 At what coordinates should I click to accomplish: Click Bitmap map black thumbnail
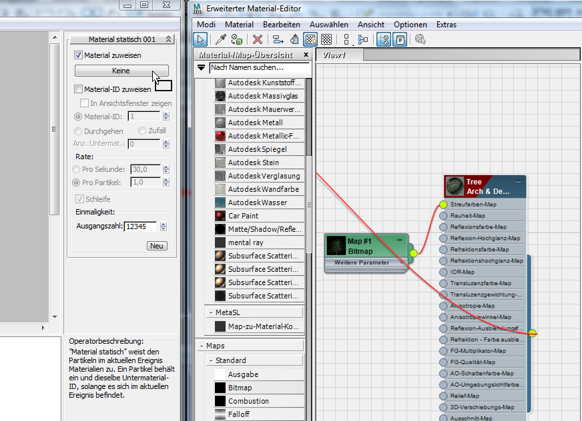point(220,388)
